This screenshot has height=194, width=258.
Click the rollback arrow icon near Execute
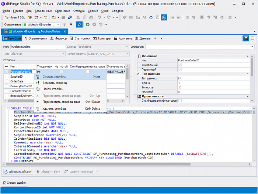(x=101, y=25)
